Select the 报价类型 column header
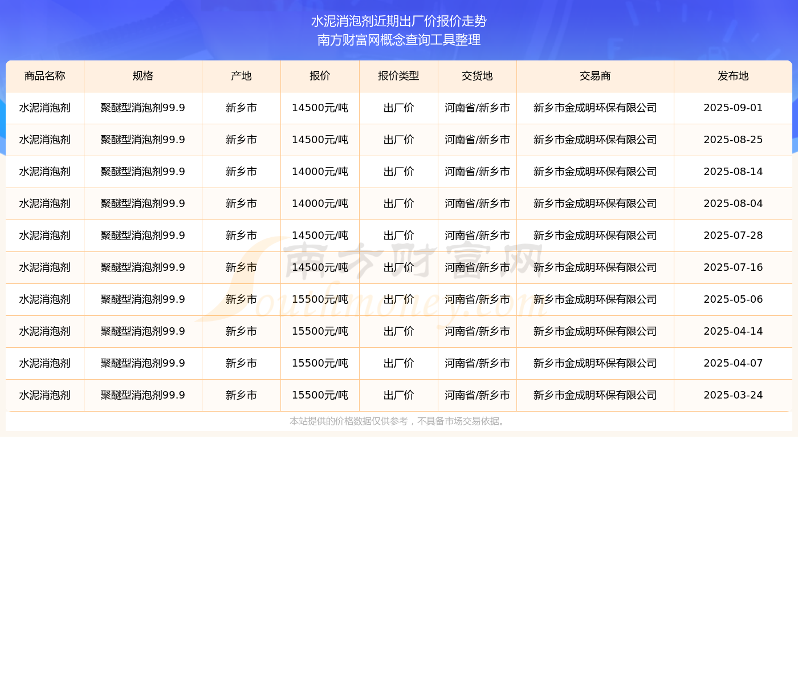Image resolution: width=798 pixels, height=687 pixels. click(x=398, y=76)
